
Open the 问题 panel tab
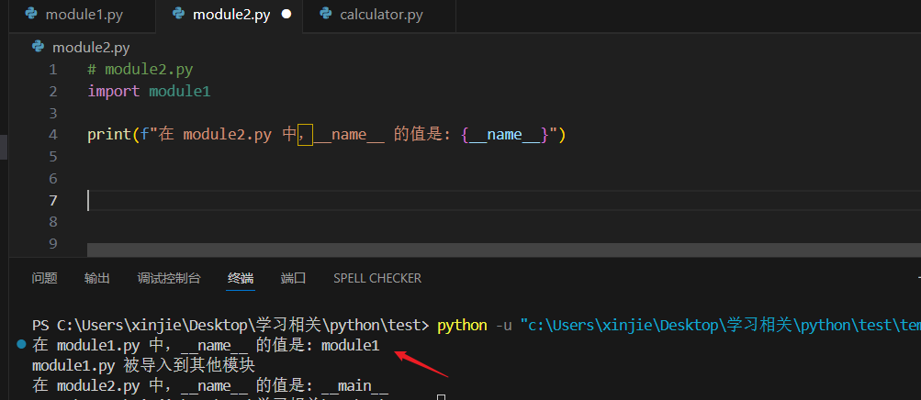[x=44, y=278]
